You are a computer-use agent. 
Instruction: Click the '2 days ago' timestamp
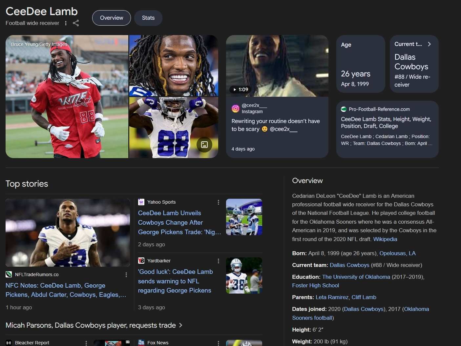pyautogui.click(x=152, y=244)
